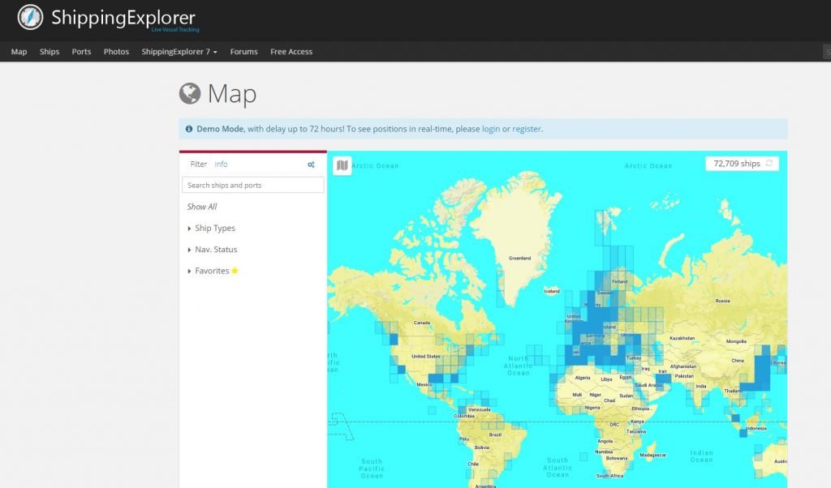Click the yellow star next to Favorites
The height and width of the screenshot is (488, 831).
235,271
